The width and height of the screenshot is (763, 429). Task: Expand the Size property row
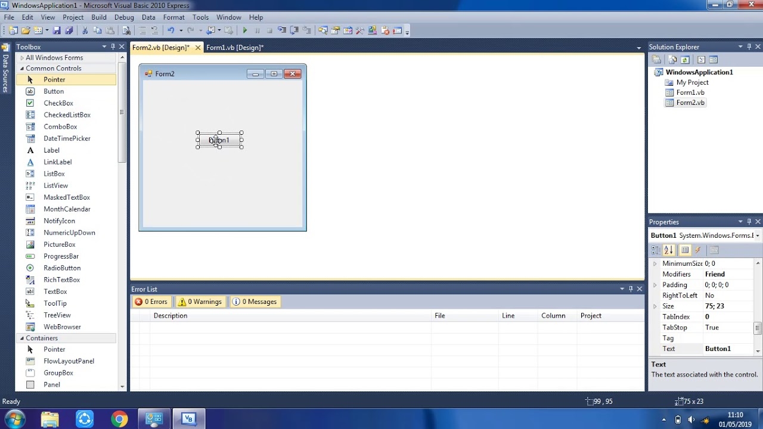655,306
